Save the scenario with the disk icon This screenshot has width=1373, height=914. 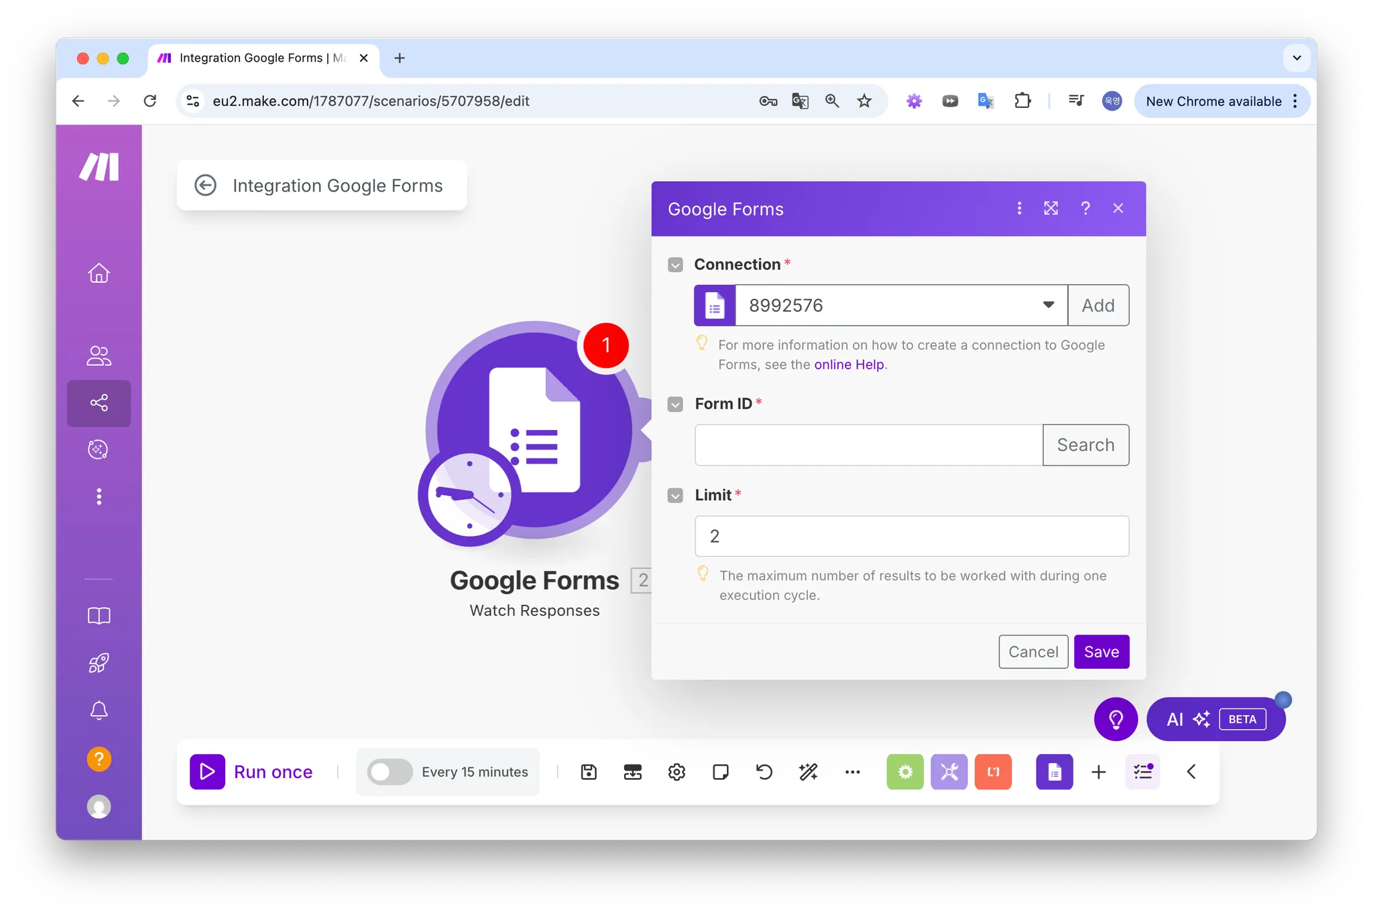(589, 772)
